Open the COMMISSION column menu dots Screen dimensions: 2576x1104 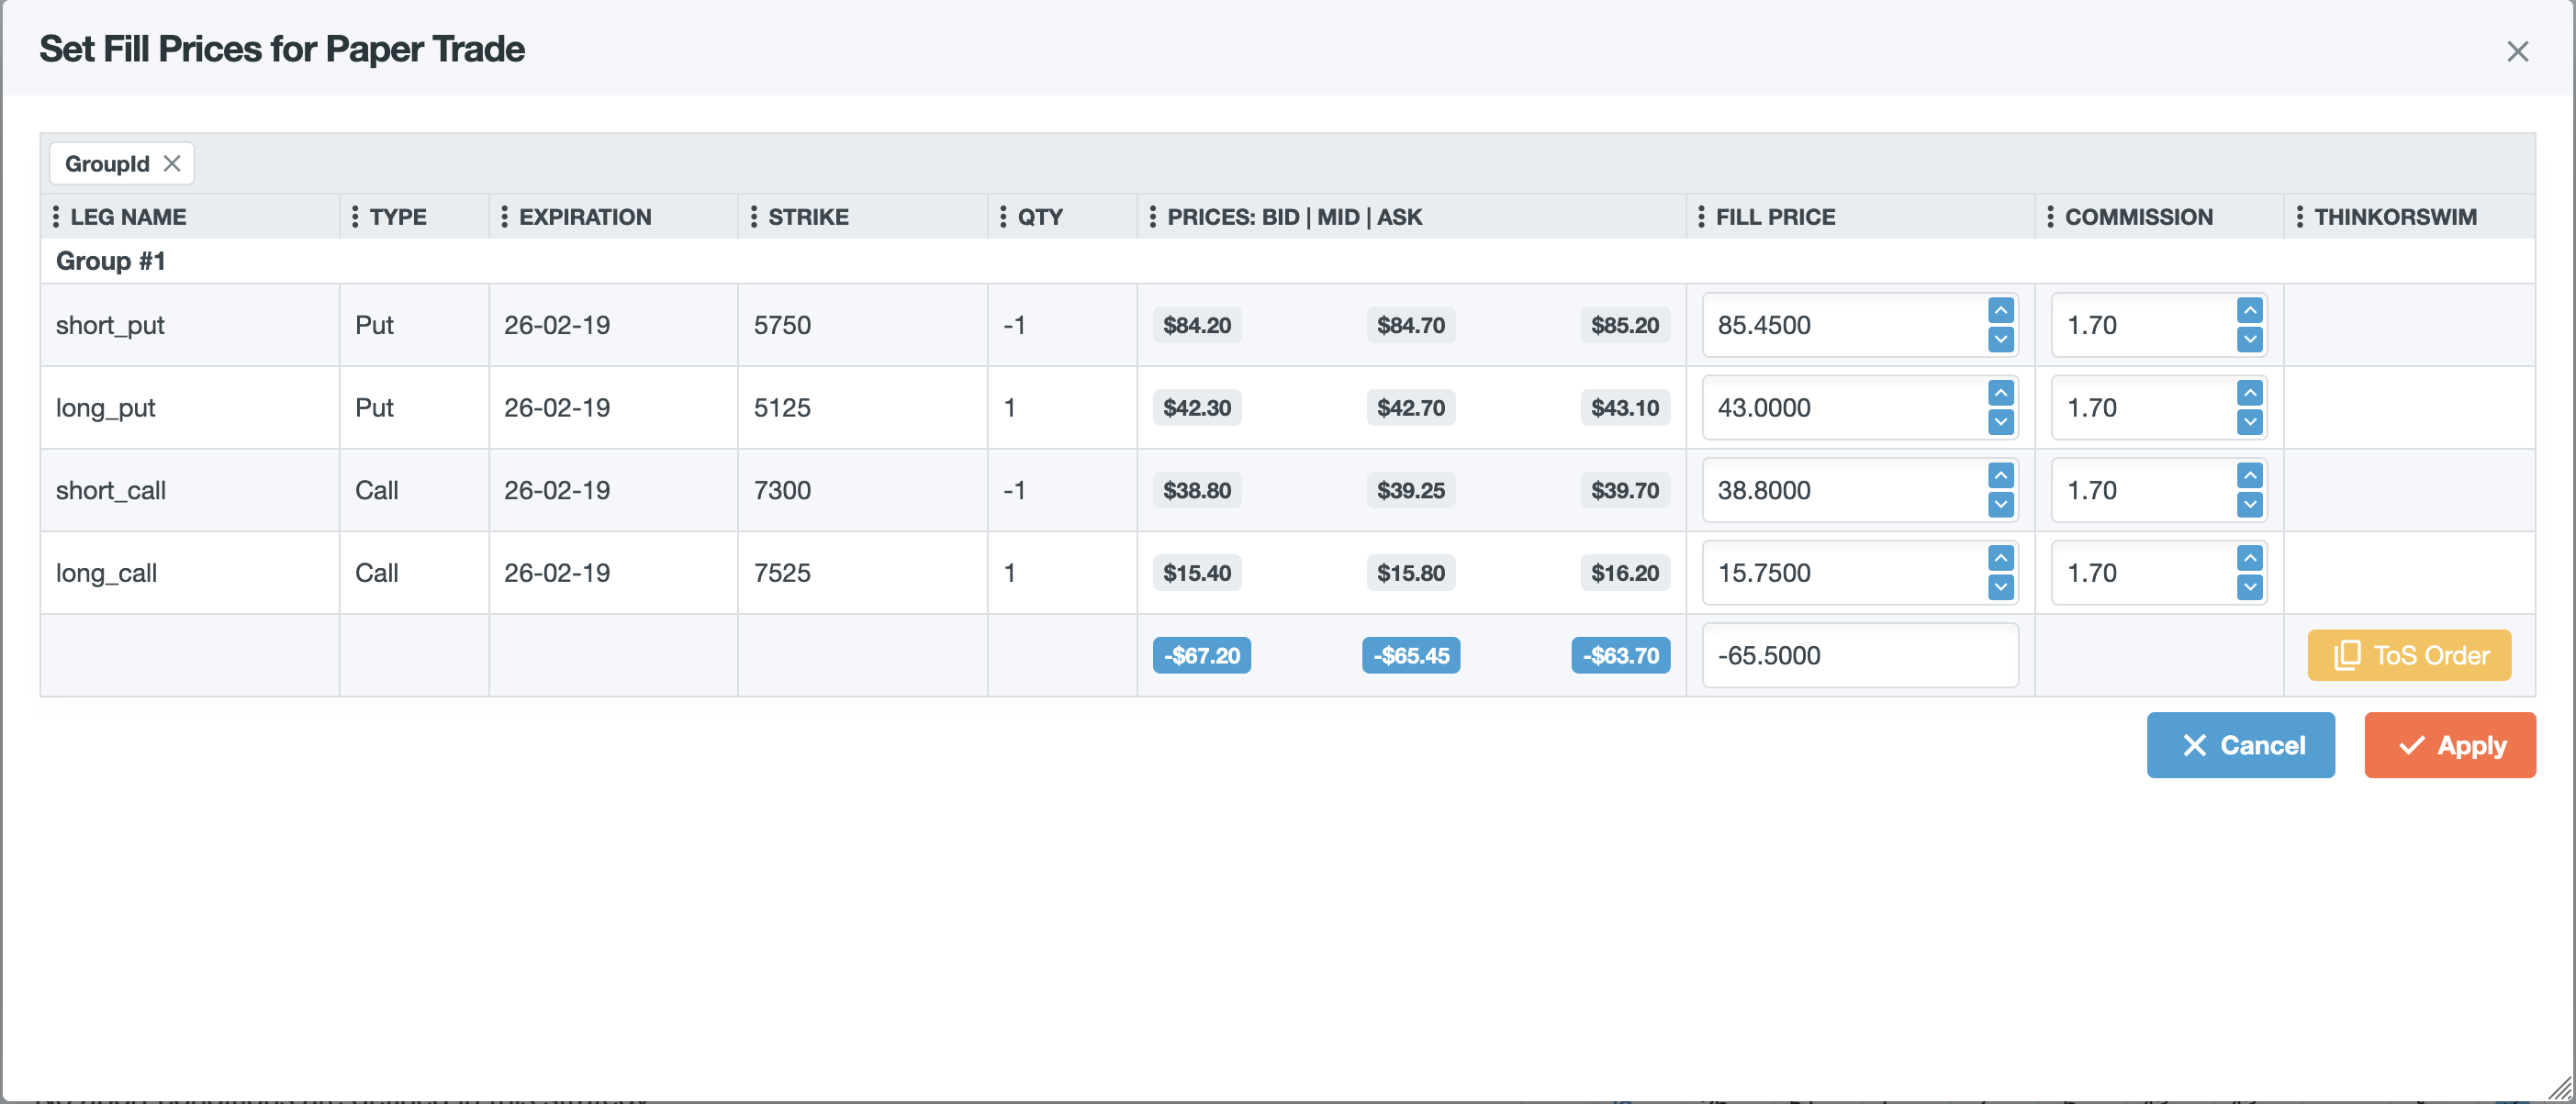pyautogui.click(x=2050, y=217)
